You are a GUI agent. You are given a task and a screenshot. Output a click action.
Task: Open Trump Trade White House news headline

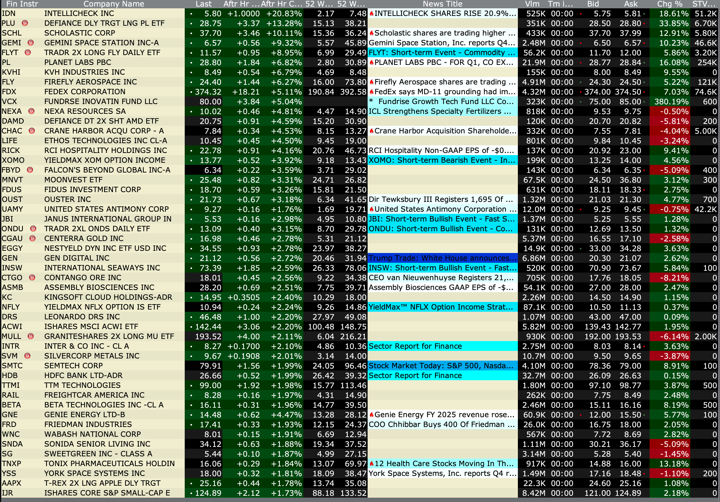442,258
